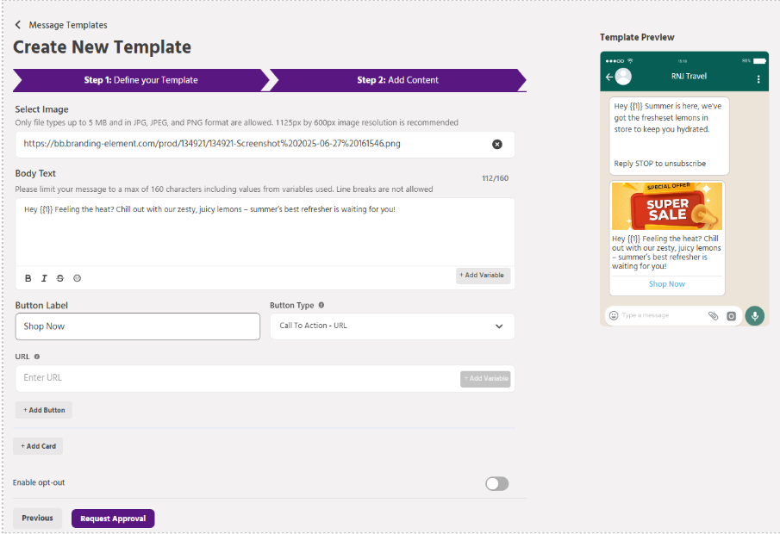Open three-dot menu in preview header
Image resolution: width=780 pixels, height=534 pixels.
pos(758,78)
